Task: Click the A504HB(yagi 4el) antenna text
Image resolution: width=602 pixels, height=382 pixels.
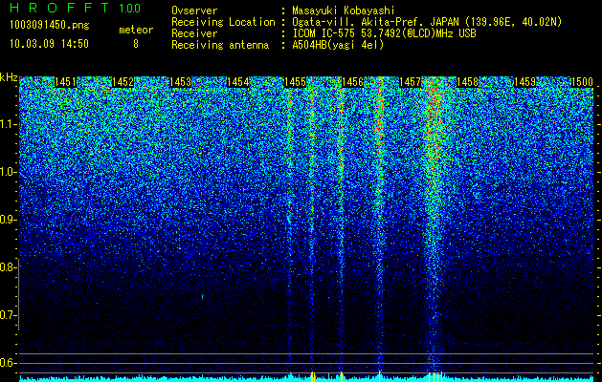Action: 338,45
